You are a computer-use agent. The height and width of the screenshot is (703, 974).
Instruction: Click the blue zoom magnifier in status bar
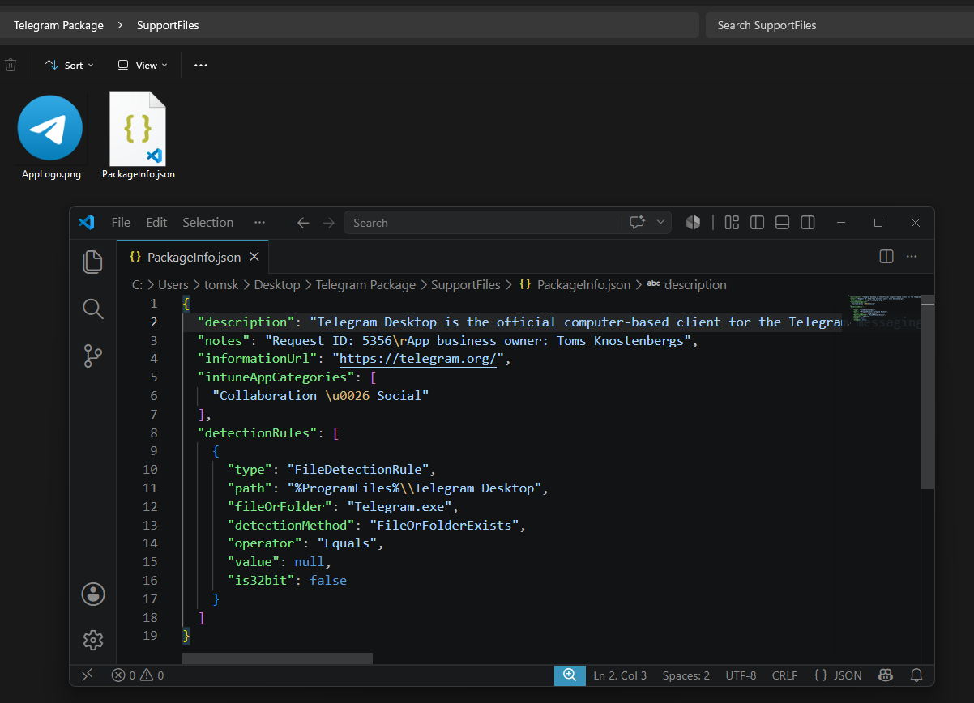[x=570, y=675]
